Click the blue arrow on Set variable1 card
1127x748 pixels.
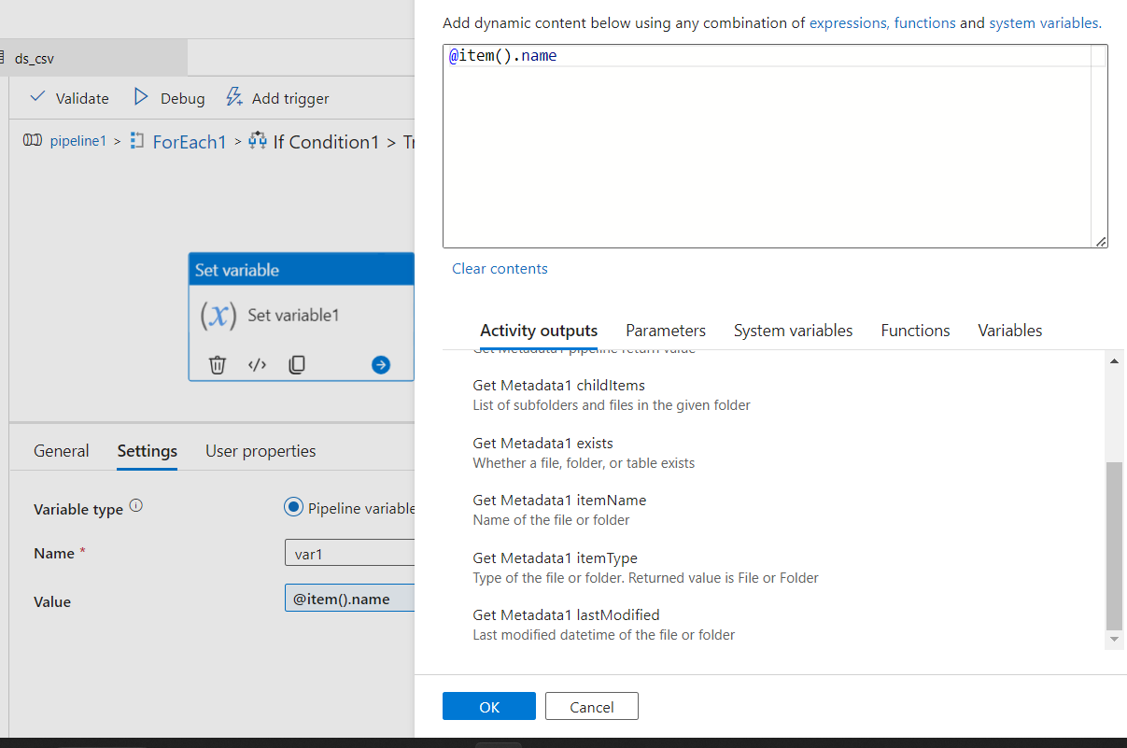tap(380, 364)
